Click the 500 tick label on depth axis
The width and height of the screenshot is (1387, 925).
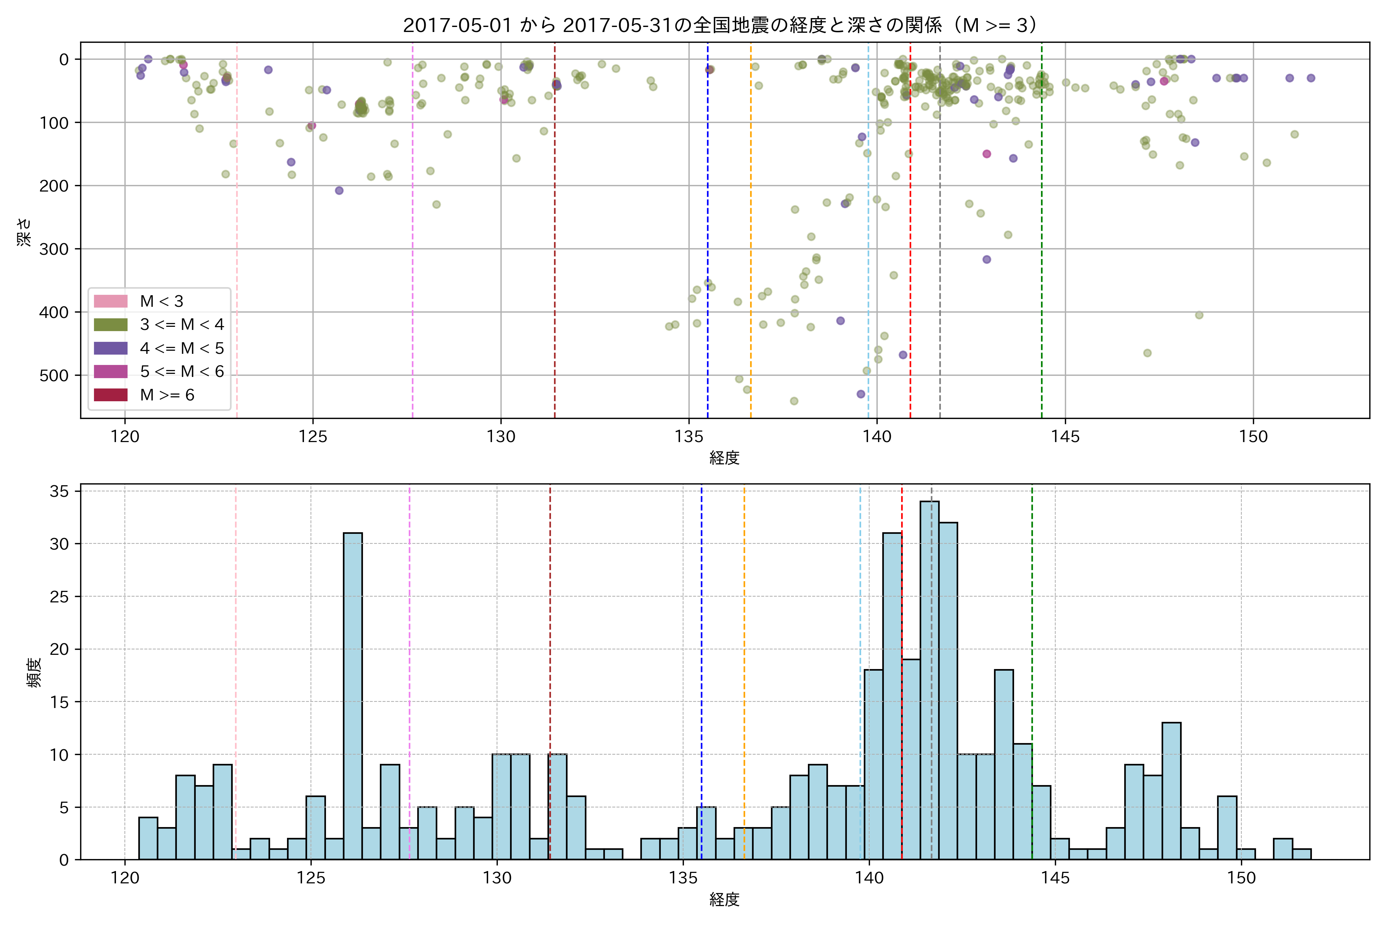click(x=54, y=376)
